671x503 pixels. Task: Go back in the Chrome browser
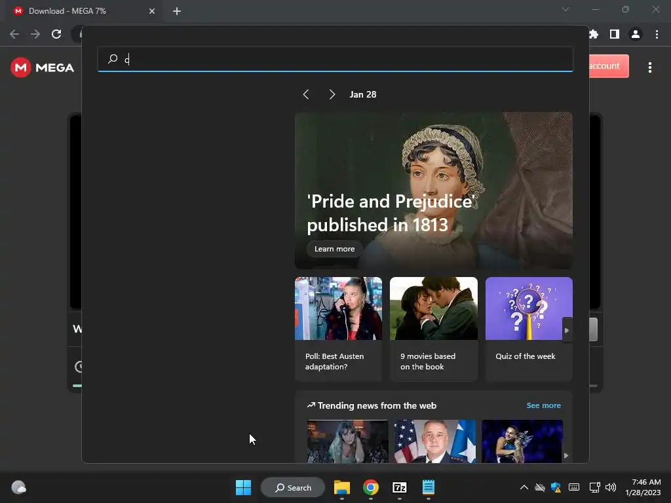pos(14,34)
